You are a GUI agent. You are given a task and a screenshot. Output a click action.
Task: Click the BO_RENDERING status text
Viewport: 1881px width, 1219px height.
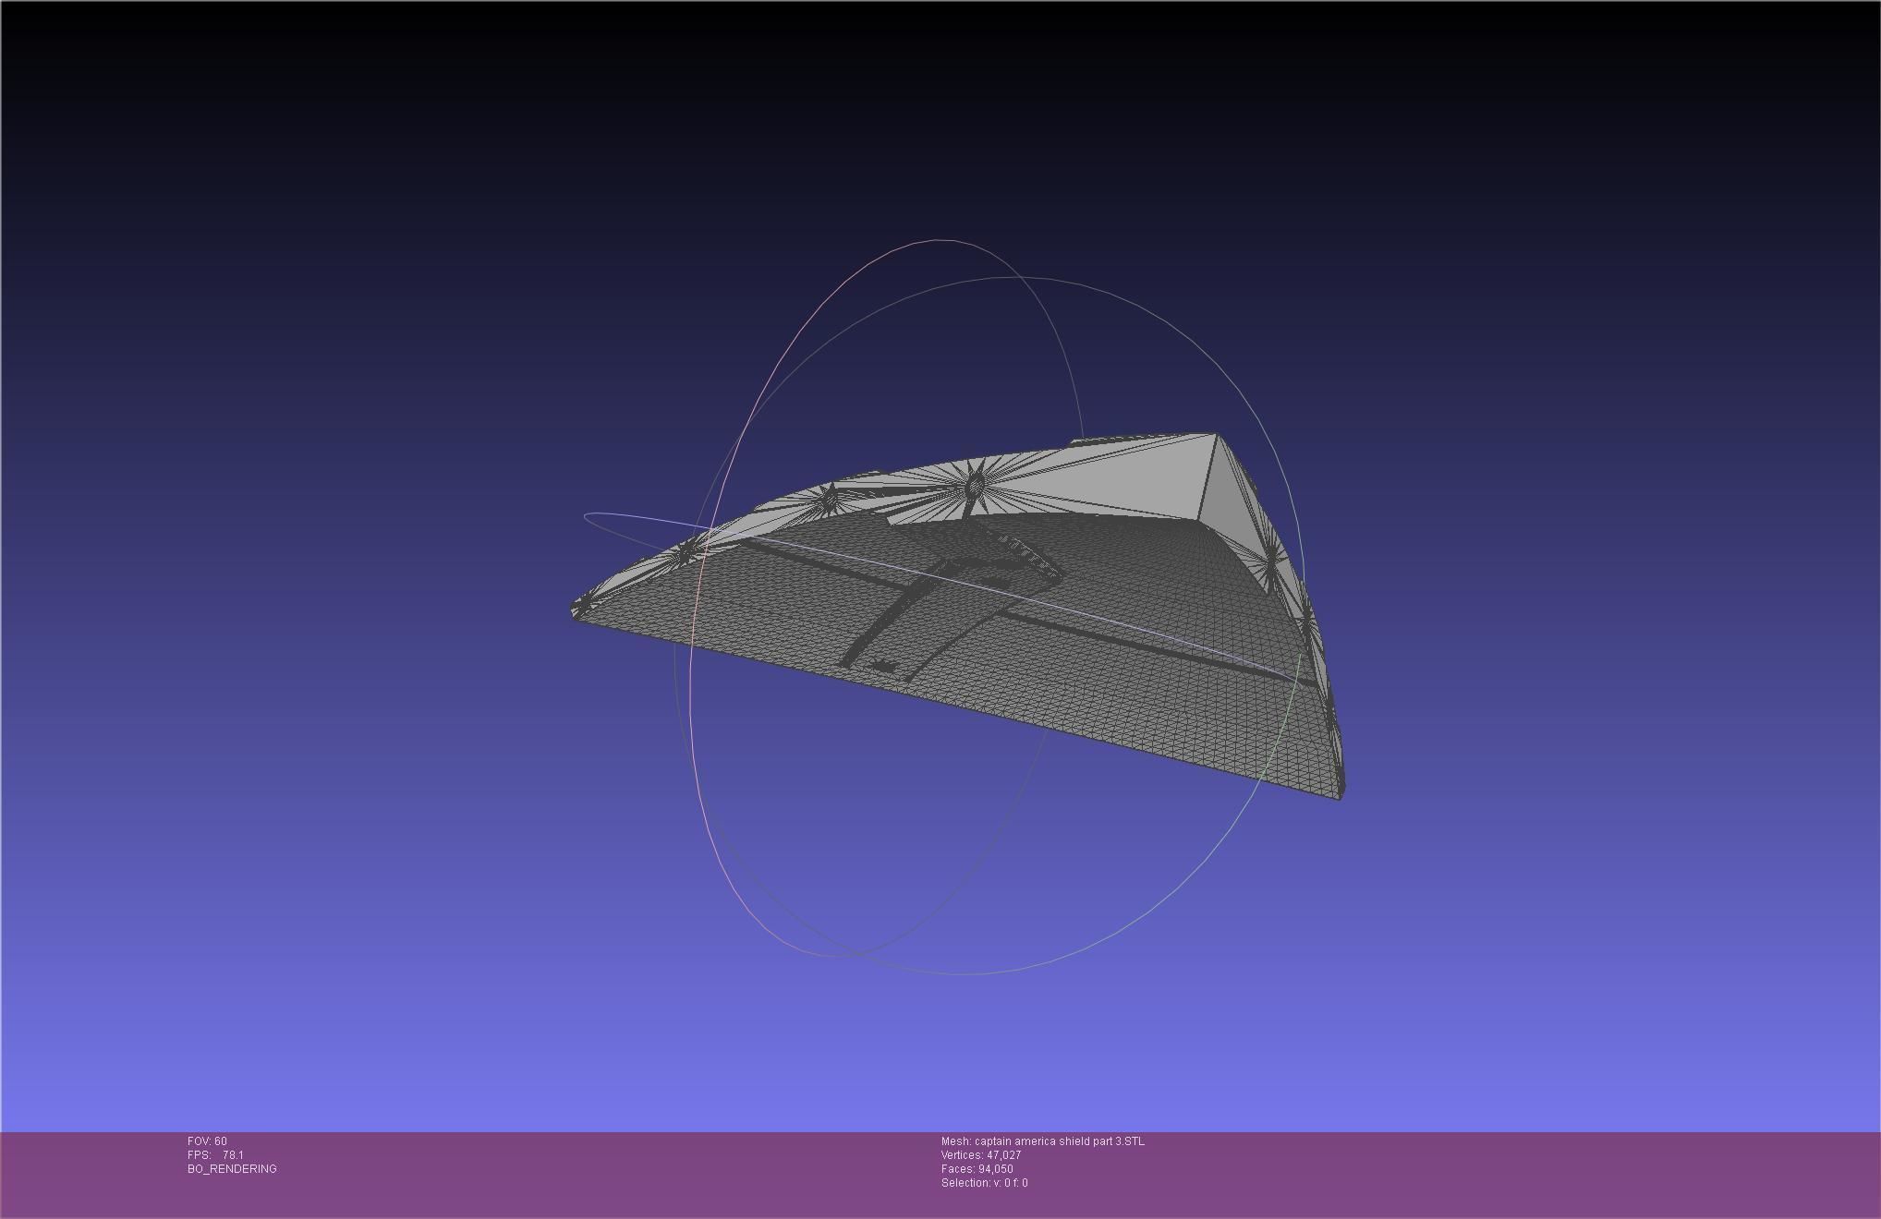coord(232,1169)
